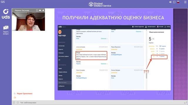Open 'Статистика' in slide sidebar
The width and height of the screenshot is (188, 105).
click(61, 46)
